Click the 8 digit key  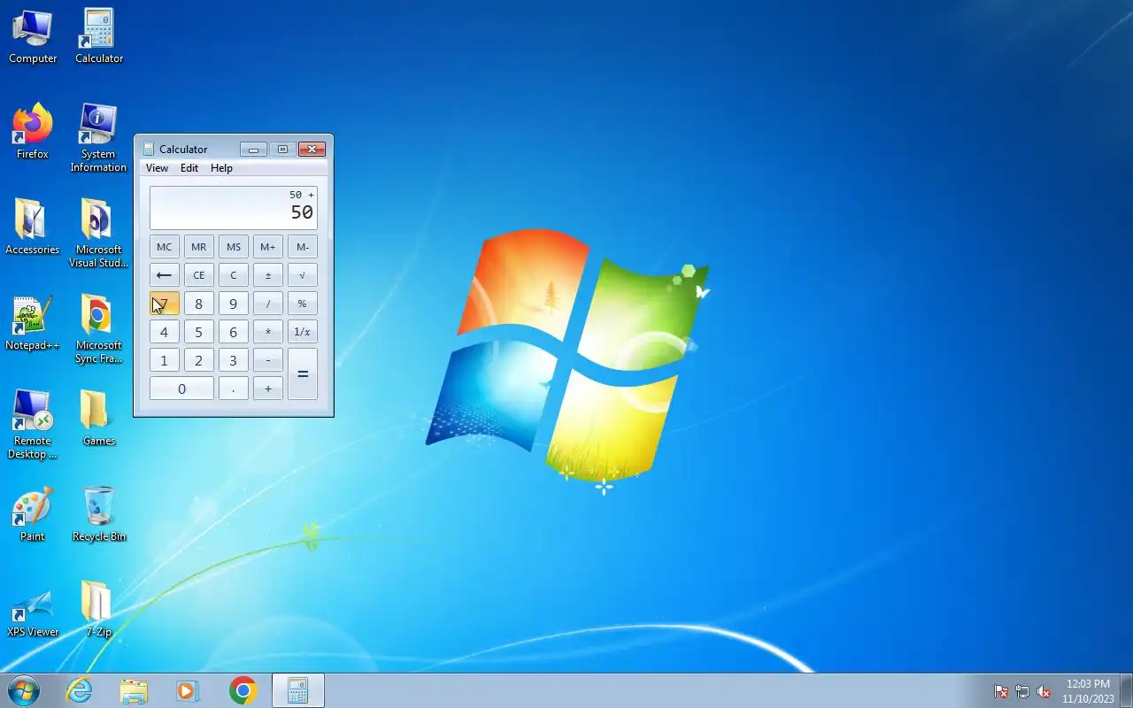pyautogui.click(x=198, y=304)
